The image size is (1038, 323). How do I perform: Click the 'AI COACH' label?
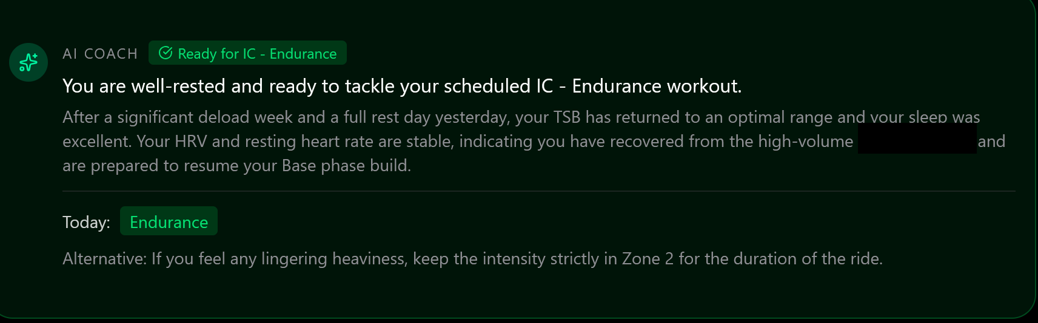pyautogui.click(x=100, y=54)
